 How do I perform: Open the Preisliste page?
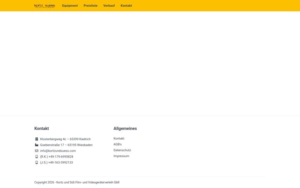point(90,6)
